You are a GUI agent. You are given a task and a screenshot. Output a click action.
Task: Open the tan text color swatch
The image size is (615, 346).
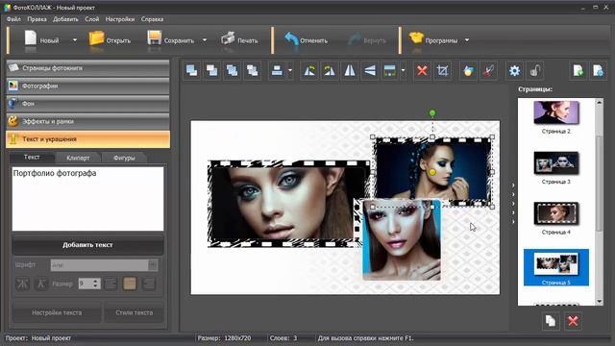coord(130,284)
